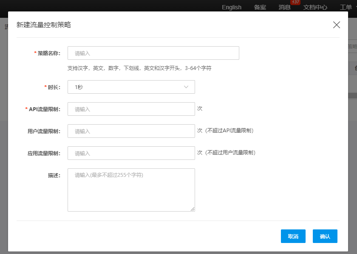Click into the 应用流量限制 field
The image size is (357, 254).
coord(131,153)
